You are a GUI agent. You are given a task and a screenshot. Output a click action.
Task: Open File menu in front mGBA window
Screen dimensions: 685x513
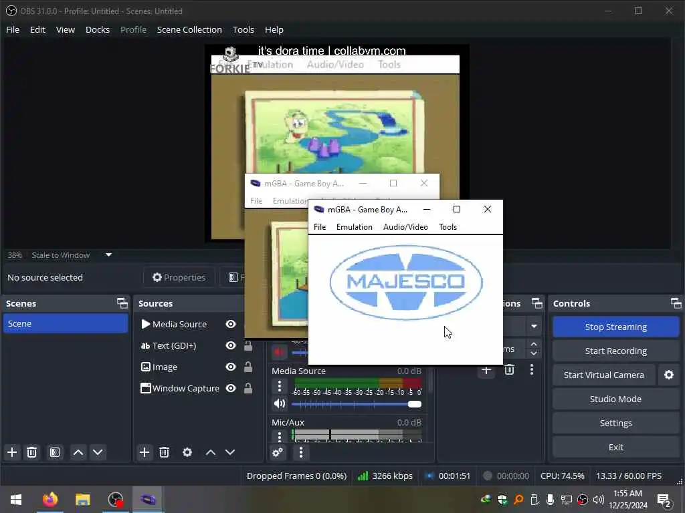tap(320, 227)
